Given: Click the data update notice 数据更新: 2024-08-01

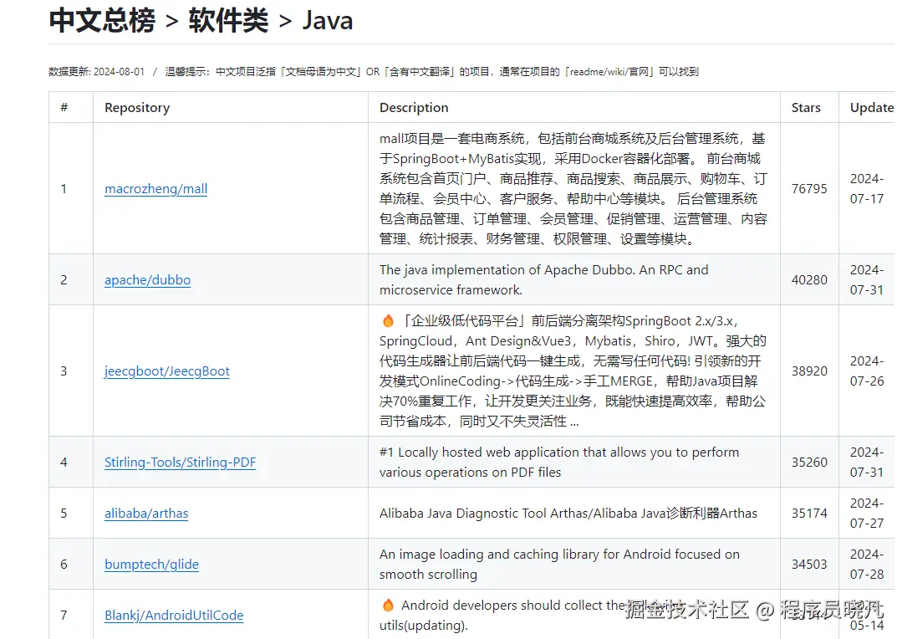Looking at the screenshot, I should click(x=97, y=72).
